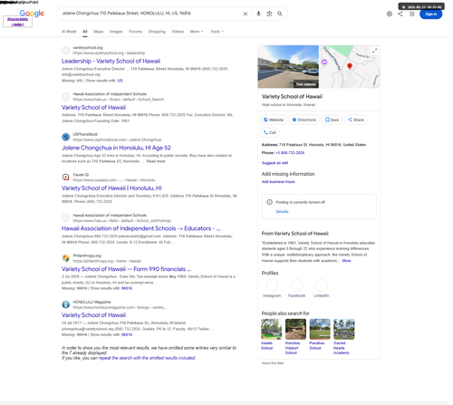Open the Google apps grid icon
This screenshot has height=405, width=453.
point(411,14)
